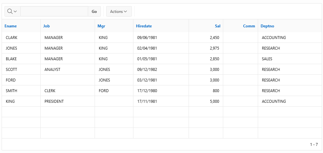Select the FORD manager cell for SMITH
This screenshot has width=323, height=153.
coord(114,91)
